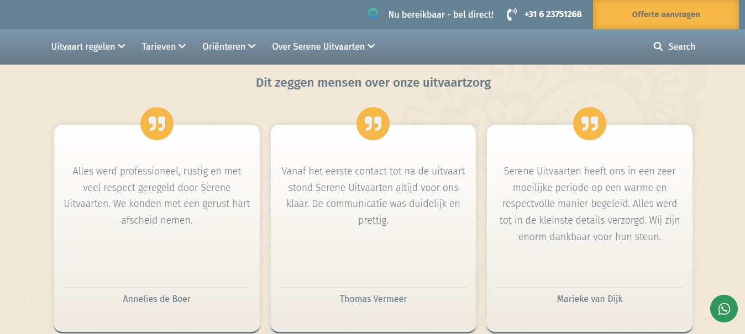Expand the Oriënteren dropdown arrow
This screenshot has width=745, height=334.
pos(252,46)
